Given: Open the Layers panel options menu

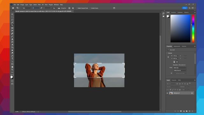Looking at the screenshot, I should 195,80.
